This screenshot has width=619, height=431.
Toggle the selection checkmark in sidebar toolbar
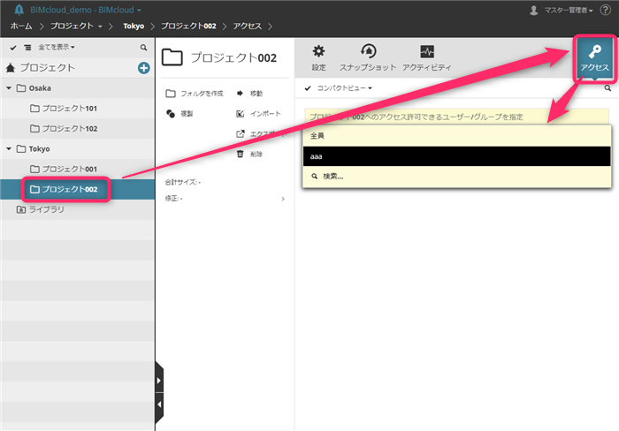coord(13,48)
